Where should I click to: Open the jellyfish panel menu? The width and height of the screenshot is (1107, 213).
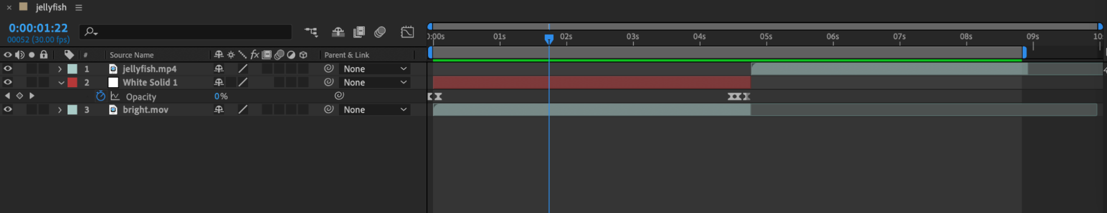pos(79,8)
